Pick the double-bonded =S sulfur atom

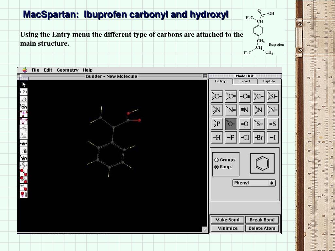pos(273,124)
